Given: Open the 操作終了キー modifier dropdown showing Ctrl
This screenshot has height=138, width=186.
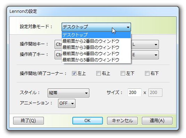Looking at the screenshot, I should pos(58,55).
